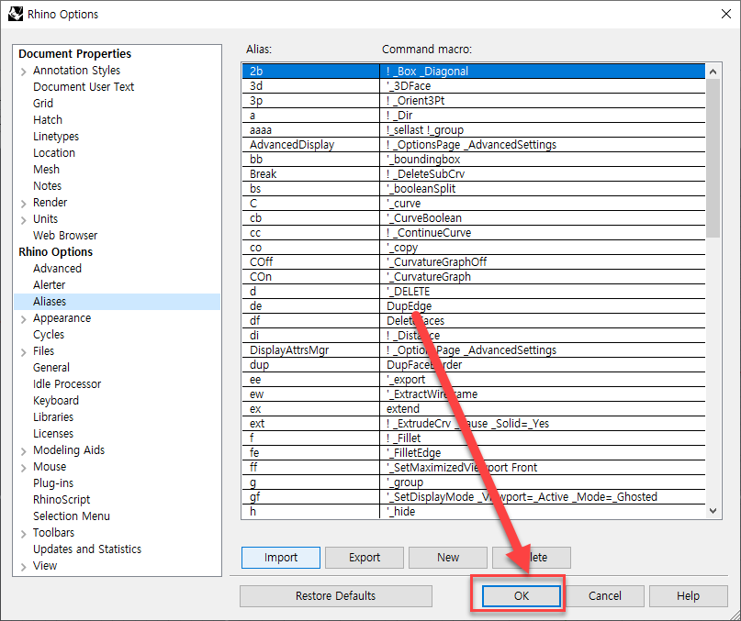The width and height of the screenshot is (741, 621).
Task: Click the alias list scrollbar thumb
Action: tap(713, 158)
